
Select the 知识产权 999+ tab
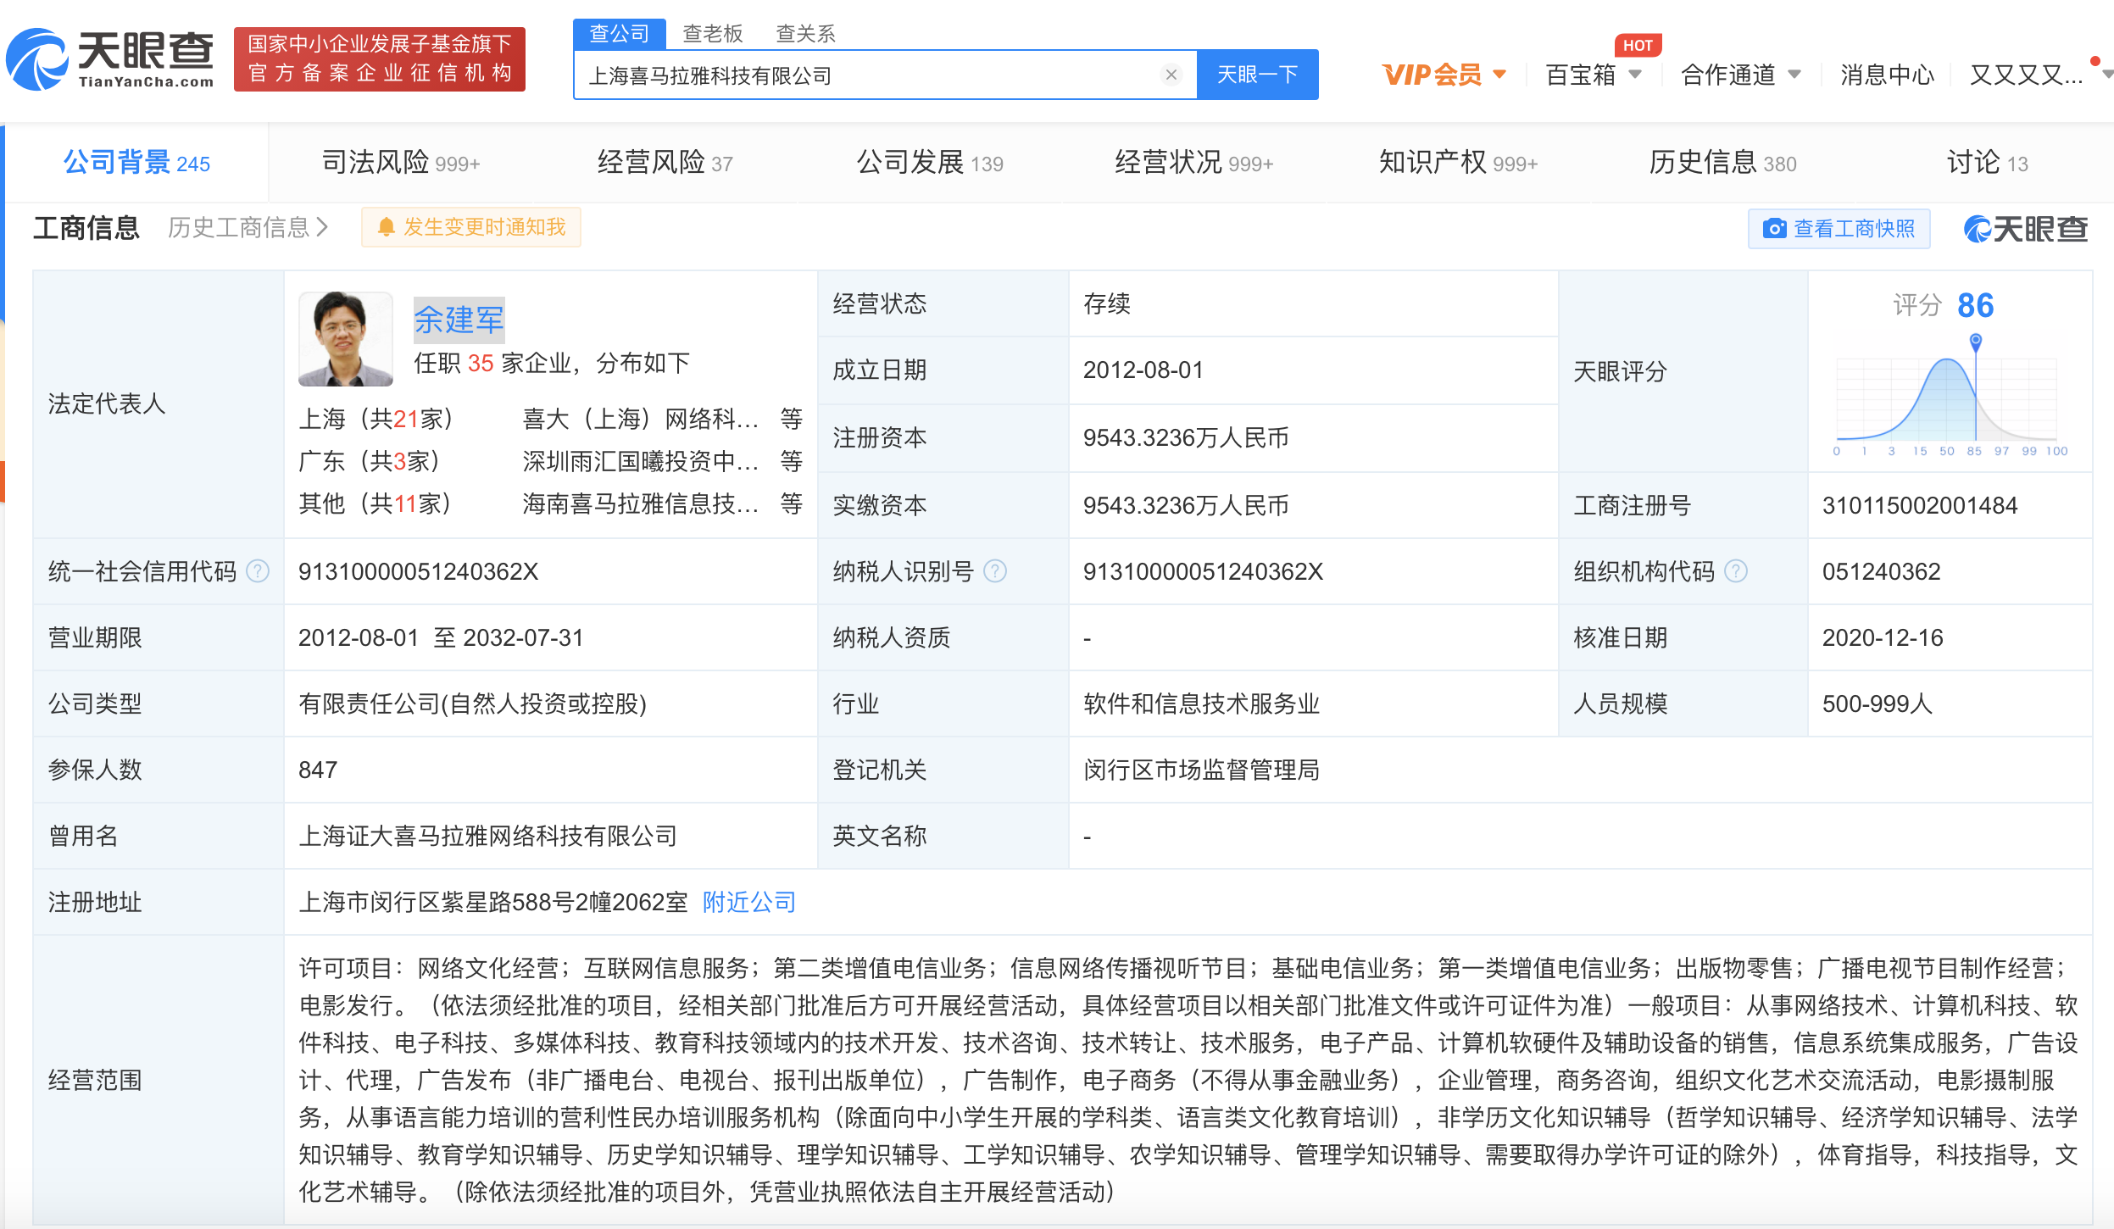pos(1459,162)
